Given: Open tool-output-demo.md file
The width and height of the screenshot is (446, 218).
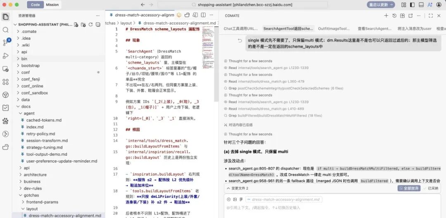Looking at the screenshot, I should pos(47,154).
